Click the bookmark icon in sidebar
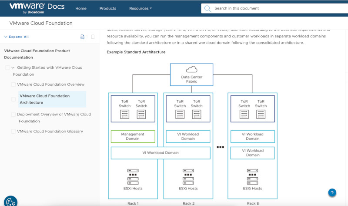 pyautogui.click(x=93, y=37)
